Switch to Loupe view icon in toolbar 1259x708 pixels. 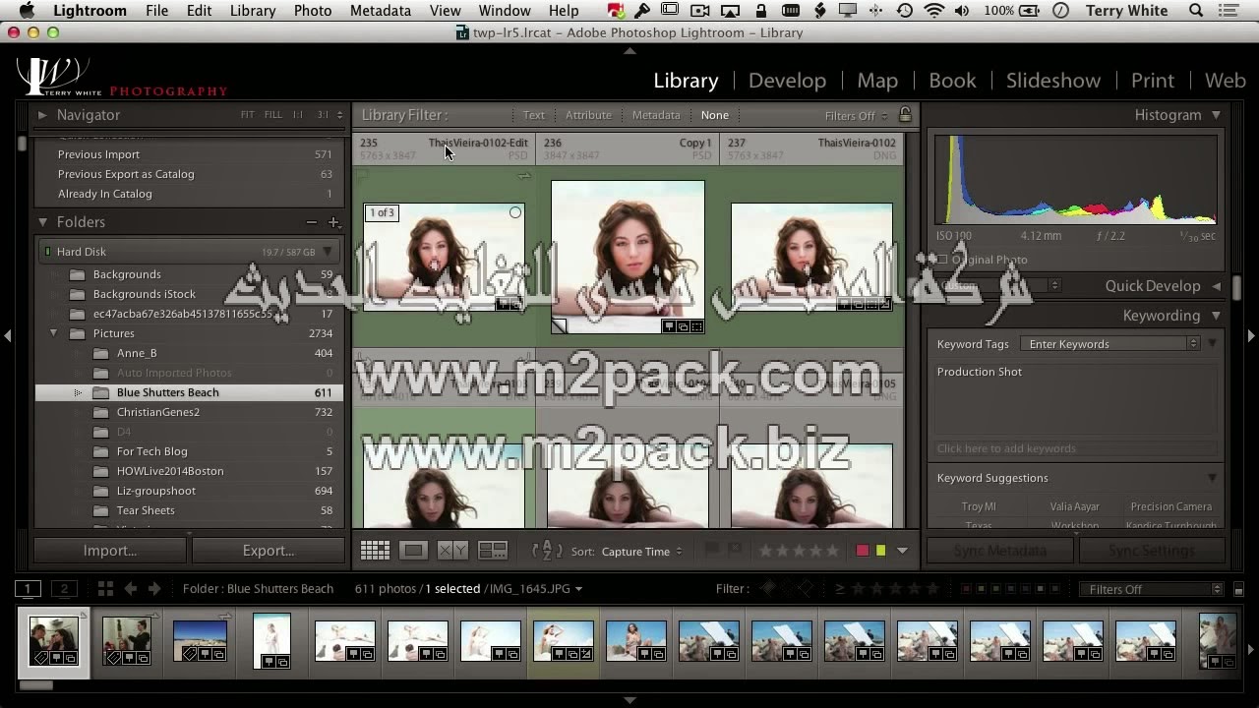click(x=413, y=551)
